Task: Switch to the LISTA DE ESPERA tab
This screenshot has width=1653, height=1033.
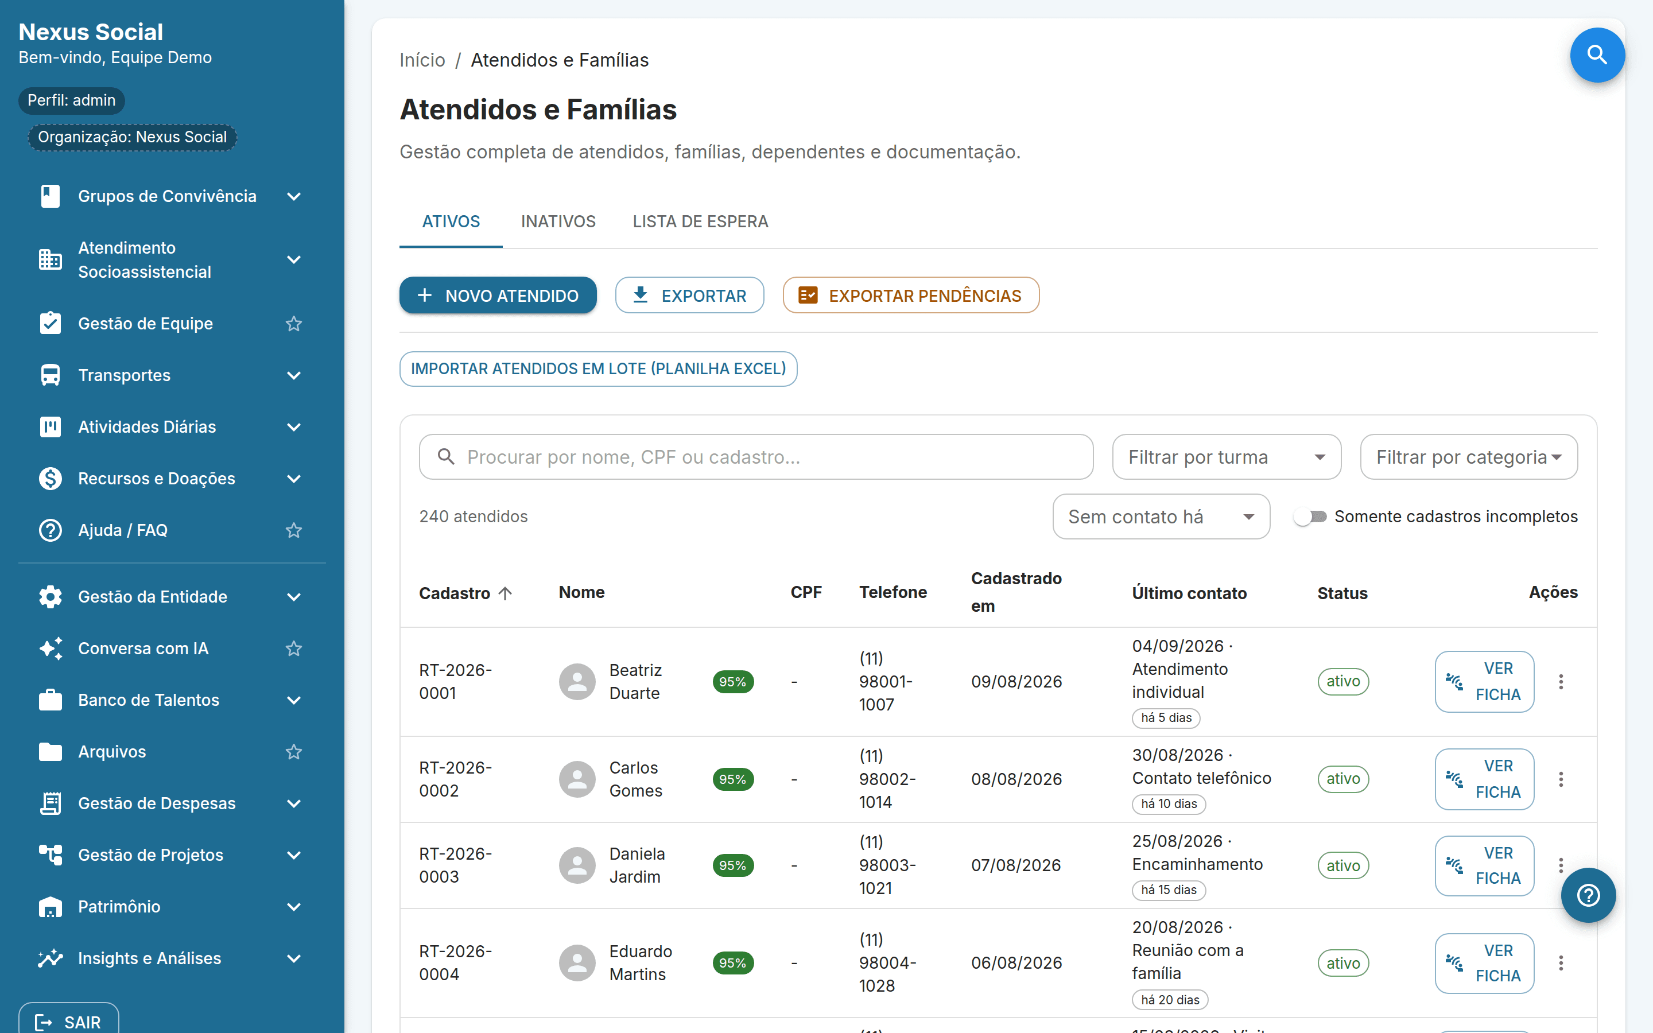Action: click(x=700, y=222)
